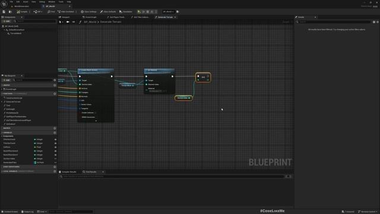Open My Blueprint settings gear
380x214 pixels.
pos(55,80)
